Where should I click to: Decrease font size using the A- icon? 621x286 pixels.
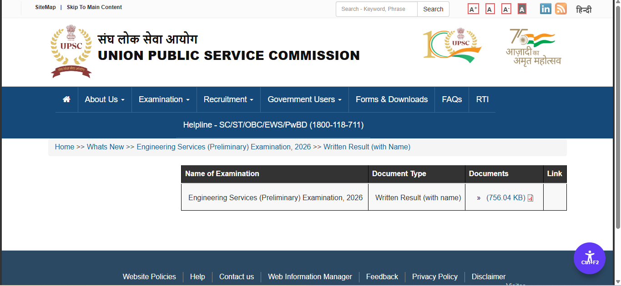(x=506, y=8)
